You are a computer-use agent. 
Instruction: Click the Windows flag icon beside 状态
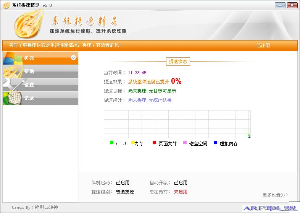[x=12, y=58]
